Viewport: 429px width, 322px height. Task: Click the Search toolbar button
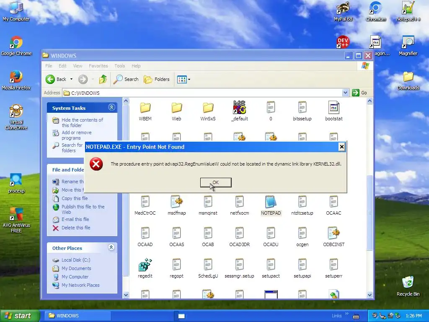[126, 79]
